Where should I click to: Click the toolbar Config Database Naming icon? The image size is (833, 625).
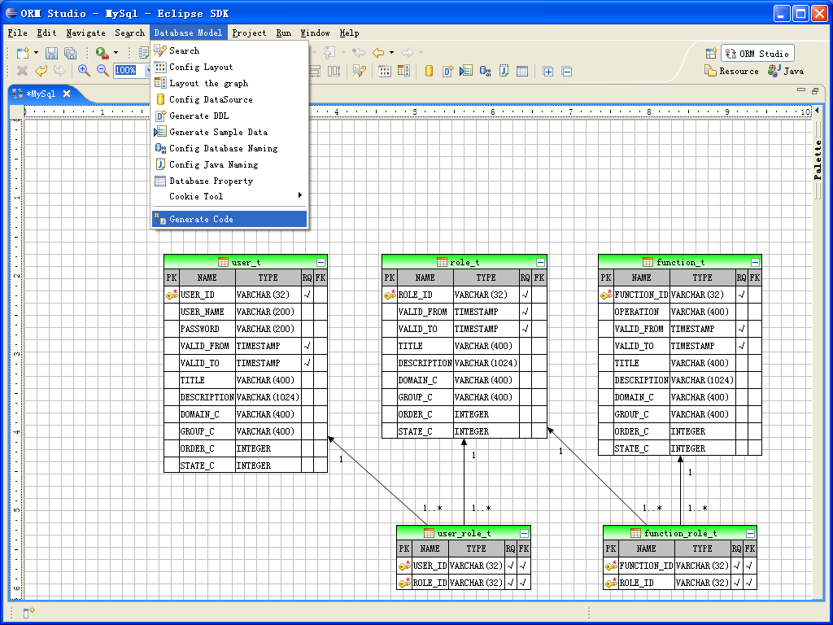coord(485,71)
